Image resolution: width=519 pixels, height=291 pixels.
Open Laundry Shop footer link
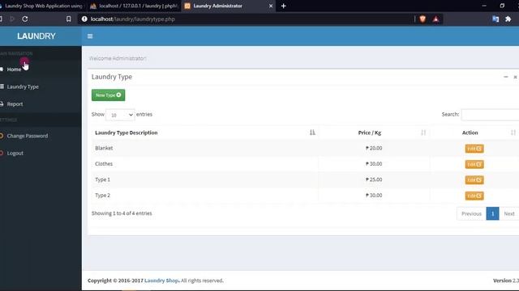click(161, 280)
